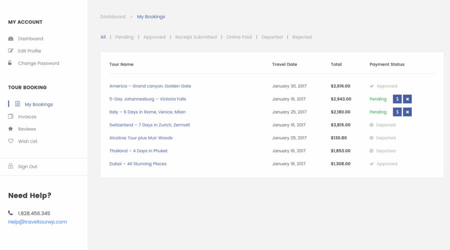
Task: Click the dollar pay icon for Johannesburg booking
Action: (x=397, y=99)
